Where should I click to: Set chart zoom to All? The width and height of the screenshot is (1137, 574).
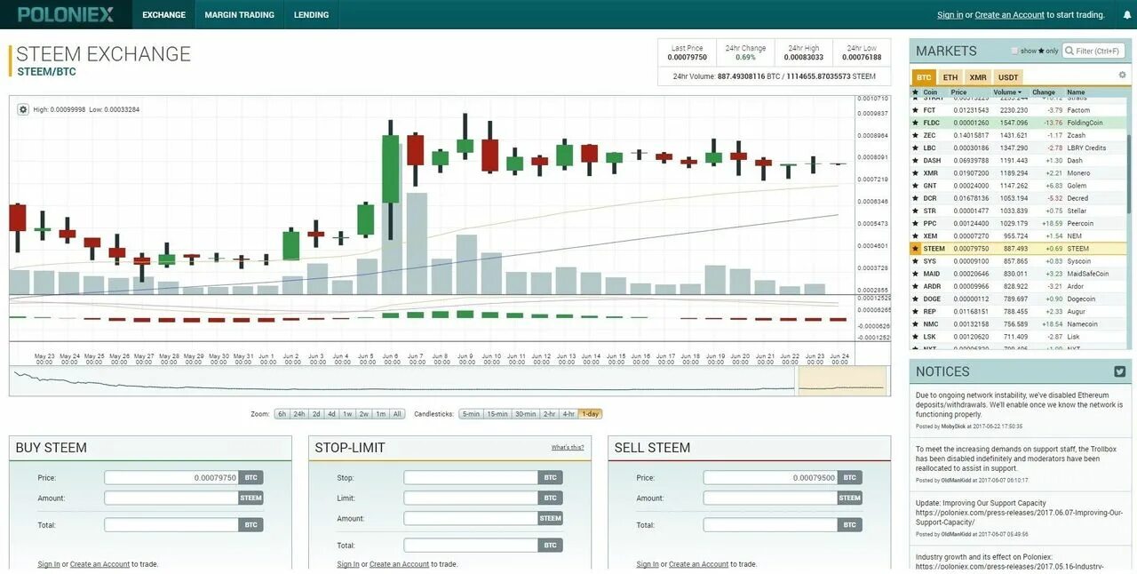coord(397,414)
